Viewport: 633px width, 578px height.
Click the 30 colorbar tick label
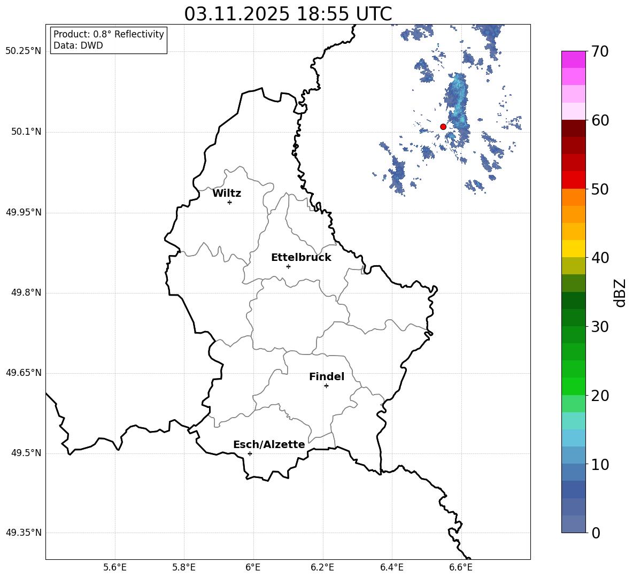tap(600, 327)
